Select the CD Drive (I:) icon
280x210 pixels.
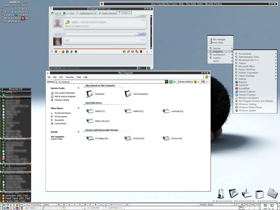click(166, 138)
